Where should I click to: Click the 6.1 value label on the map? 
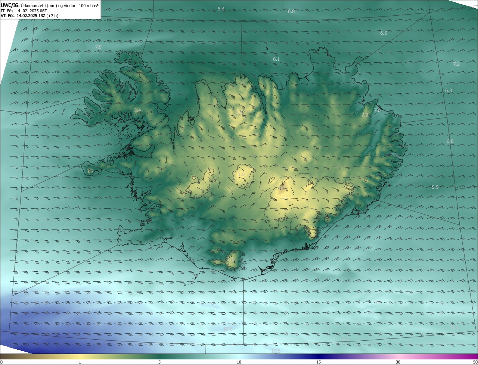[x=276, y=59]
